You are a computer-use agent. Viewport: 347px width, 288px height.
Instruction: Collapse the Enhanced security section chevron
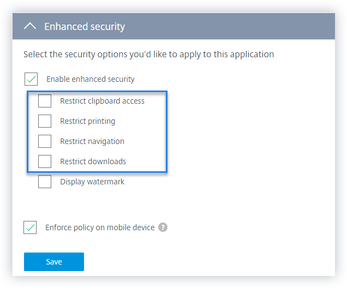coord(31,26)
